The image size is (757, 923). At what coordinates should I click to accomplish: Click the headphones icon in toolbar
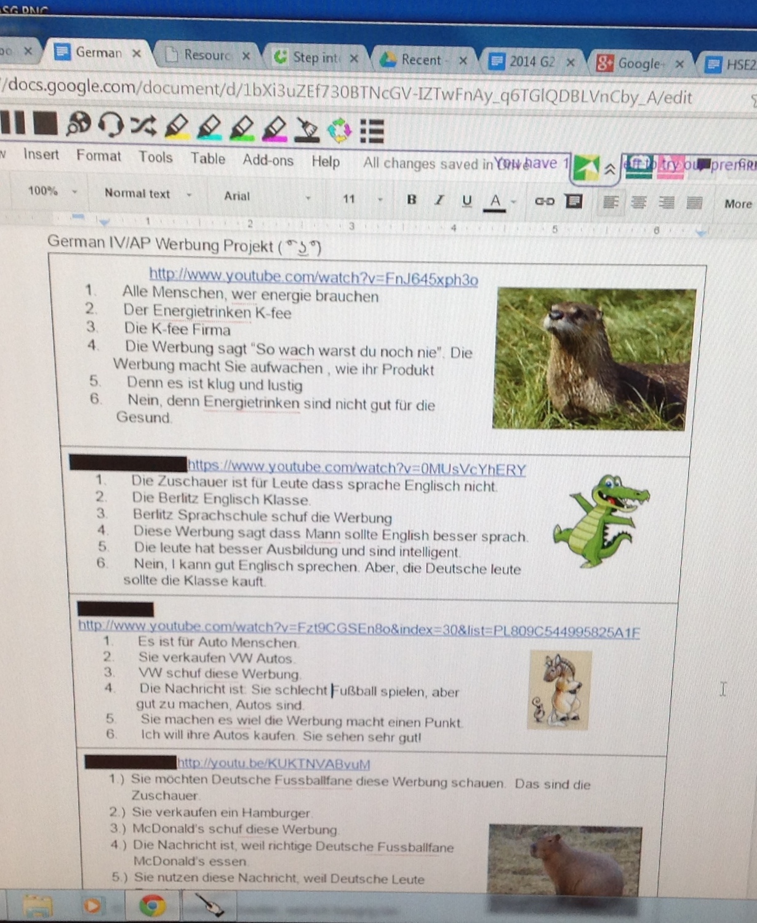coord(111,124)
